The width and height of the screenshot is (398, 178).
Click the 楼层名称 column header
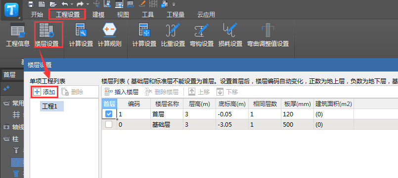(x=167, y=104)
